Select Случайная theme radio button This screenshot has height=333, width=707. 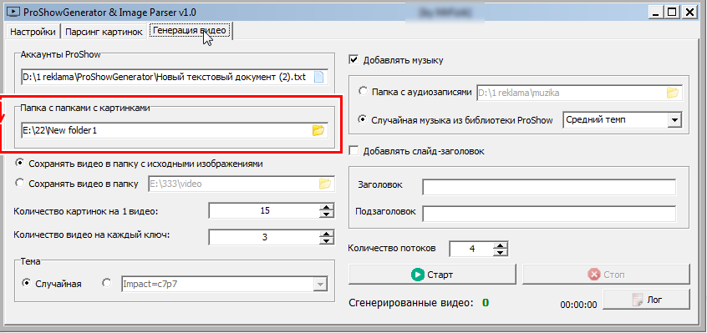[x=26, y=283]
